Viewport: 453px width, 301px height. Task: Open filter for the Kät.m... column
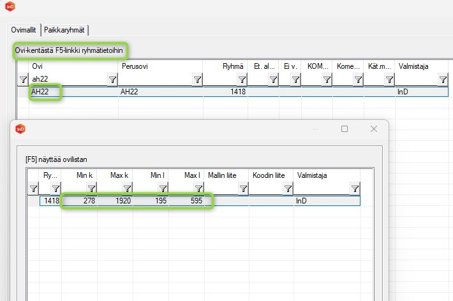389,80
